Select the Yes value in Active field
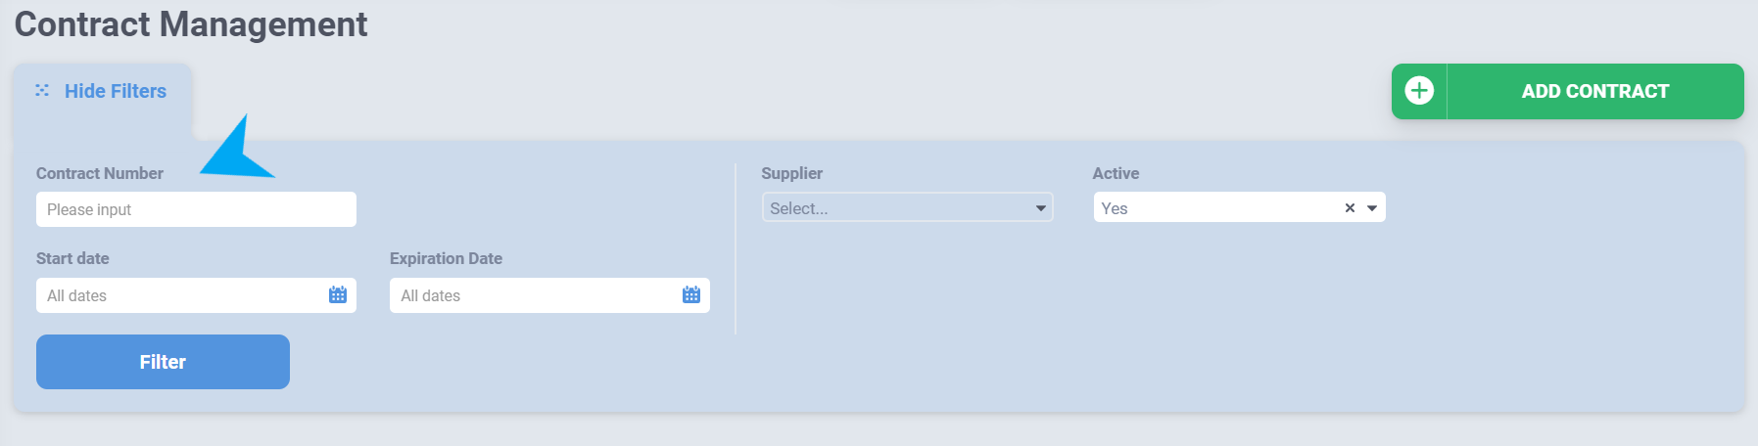This screenshot has width=1758, height=446. tap(1115, 208)
